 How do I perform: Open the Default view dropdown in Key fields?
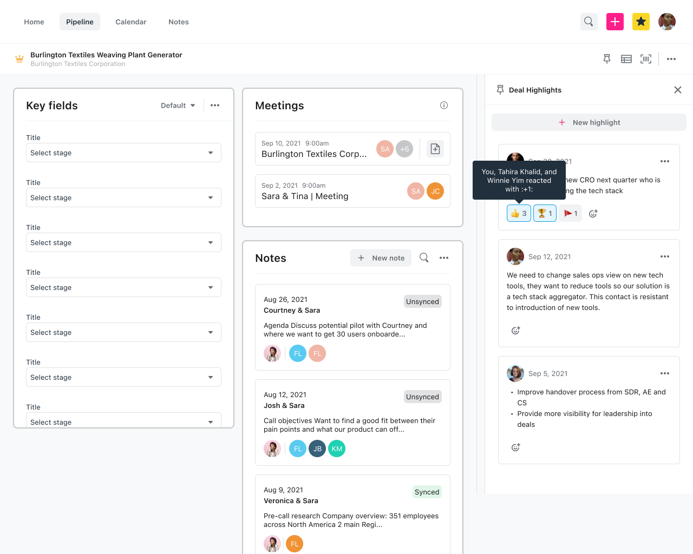pos(178,105)
